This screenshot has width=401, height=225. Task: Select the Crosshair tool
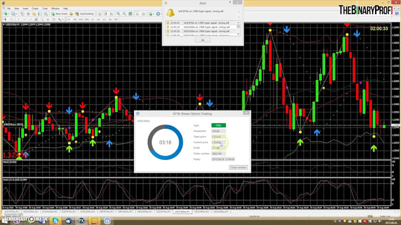click(x=12, y=19)
